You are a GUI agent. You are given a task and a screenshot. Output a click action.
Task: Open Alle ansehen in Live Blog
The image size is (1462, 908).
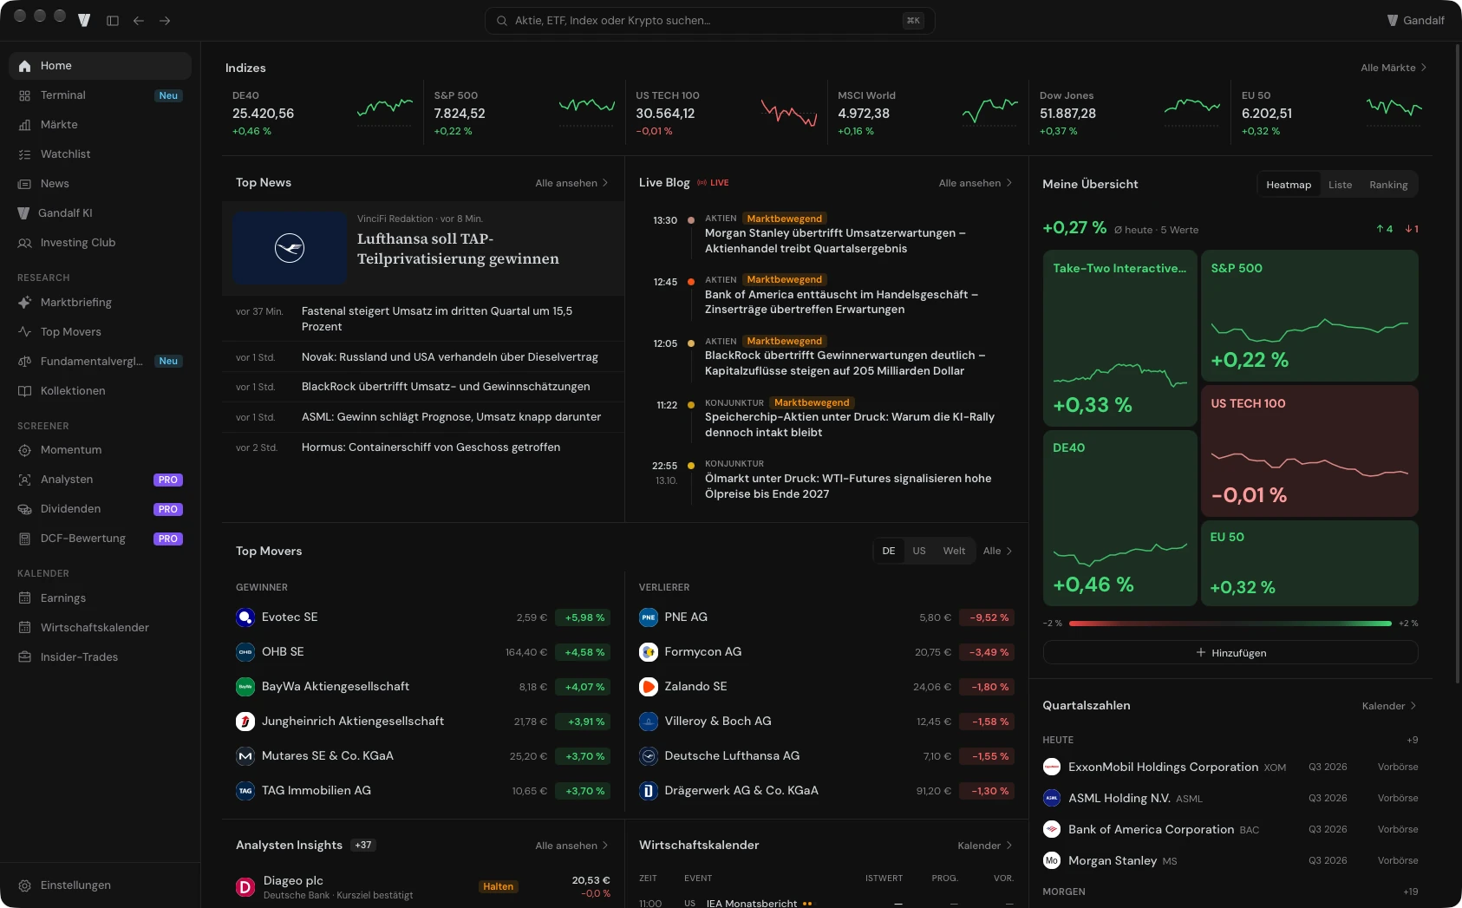(x=975, y=183)
